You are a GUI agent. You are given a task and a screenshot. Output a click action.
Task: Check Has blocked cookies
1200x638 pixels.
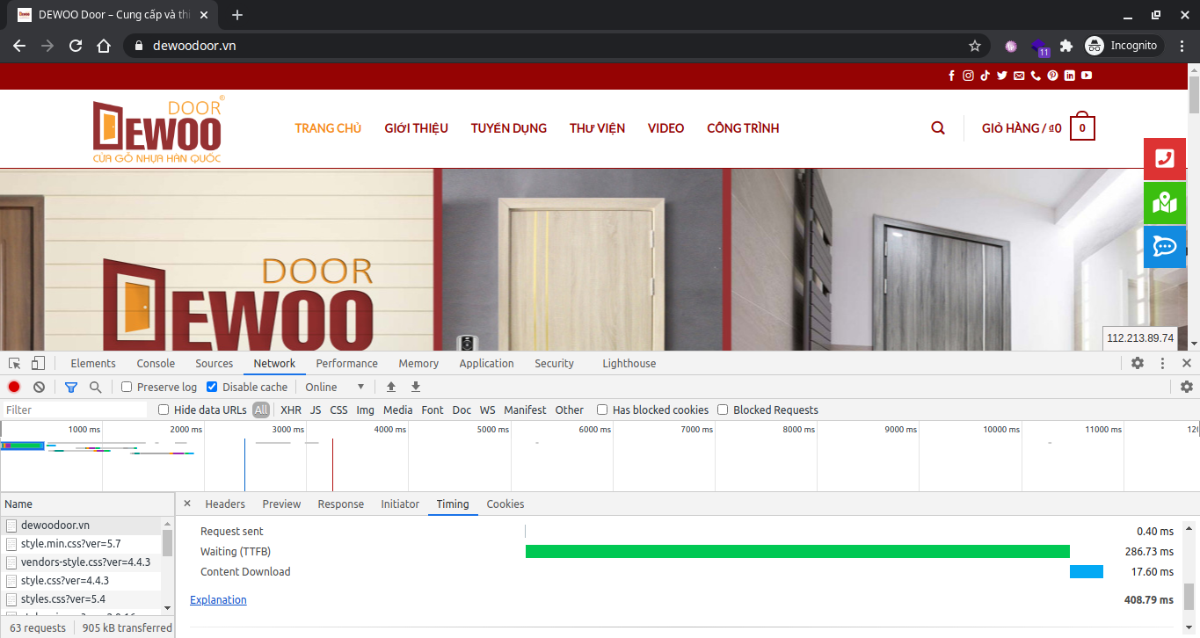point(602,410)
